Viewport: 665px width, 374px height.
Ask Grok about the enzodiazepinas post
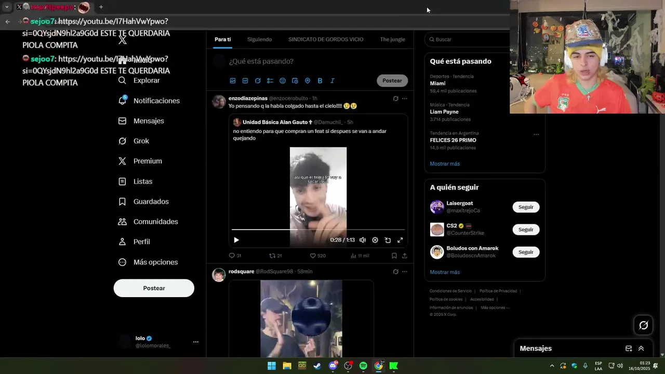[x=395, y=98]
